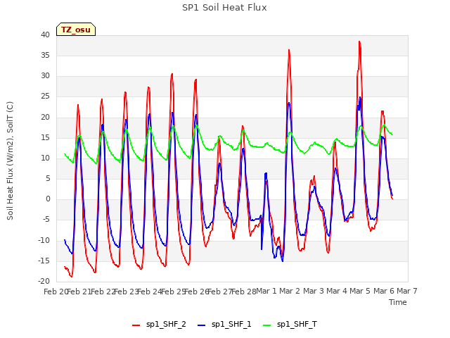The image size is (450, 338).
Task: Click the red peak near Mar 2
Action: pyautogui.click(x=289, y=50)
